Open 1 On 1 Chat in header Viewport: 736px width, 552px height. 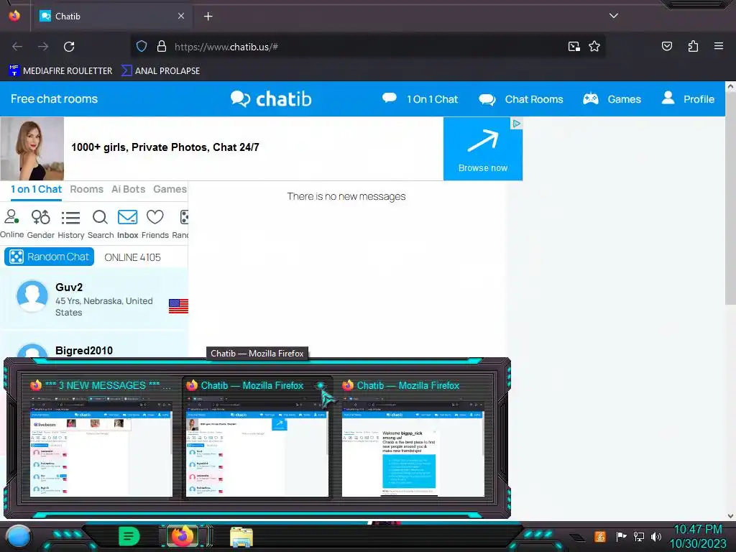420,99
